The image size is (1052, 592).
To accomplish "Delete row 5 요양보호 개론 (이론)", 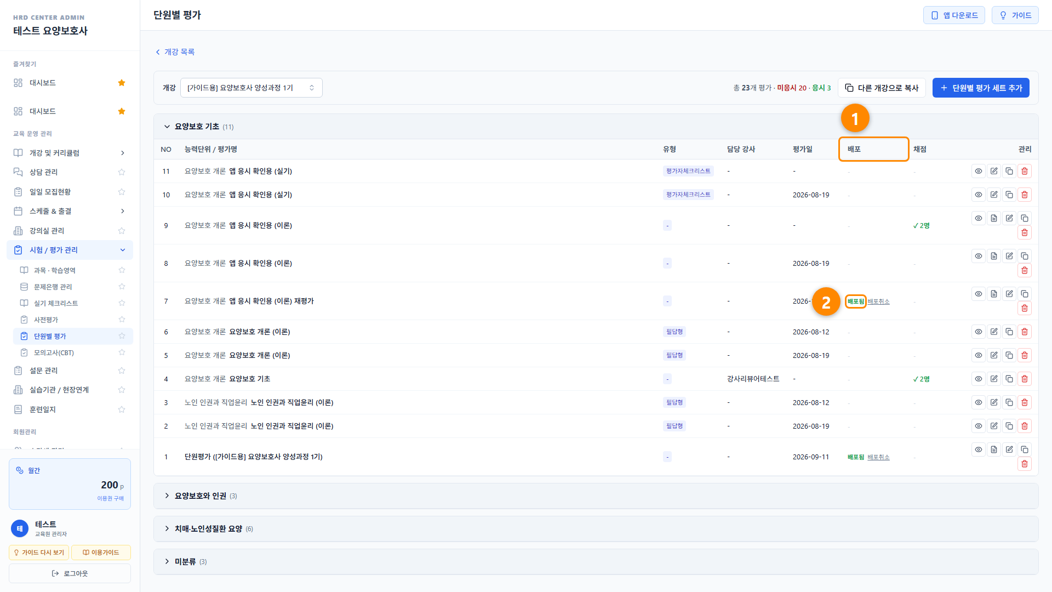I will tap(1024, 355).
